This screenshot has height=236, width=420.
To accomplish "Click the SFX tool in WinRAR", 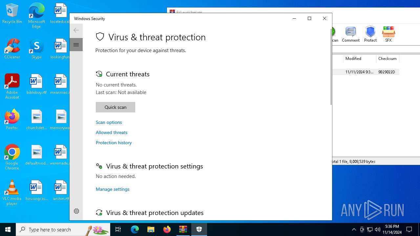I will pyautogui.click(x=388, y=34).
